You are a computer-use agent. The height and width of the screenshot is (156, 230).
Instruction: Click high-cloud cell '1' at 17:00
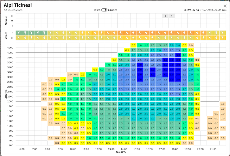(x=165, y=16)
